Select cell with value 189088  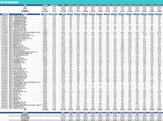[x=45, y=102]
